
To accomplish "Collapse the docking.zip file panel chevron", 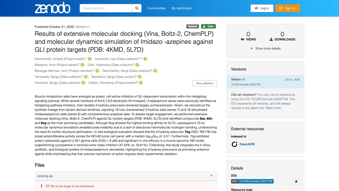I will coord(212,176).
